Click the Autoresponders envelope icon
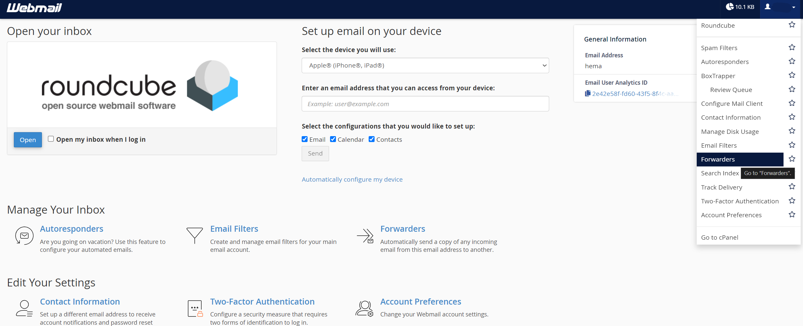Image resolution: width=803 pixels, height=326 pixels. [24, 236]
